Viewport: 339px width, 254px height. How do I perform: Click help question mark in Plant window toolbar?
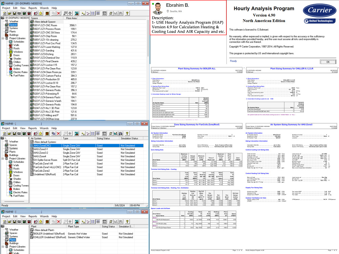(127, 221)
